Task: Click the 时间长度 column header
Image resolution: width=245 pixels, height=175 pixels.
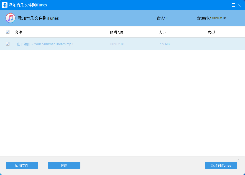Action: tap(117, 32)
